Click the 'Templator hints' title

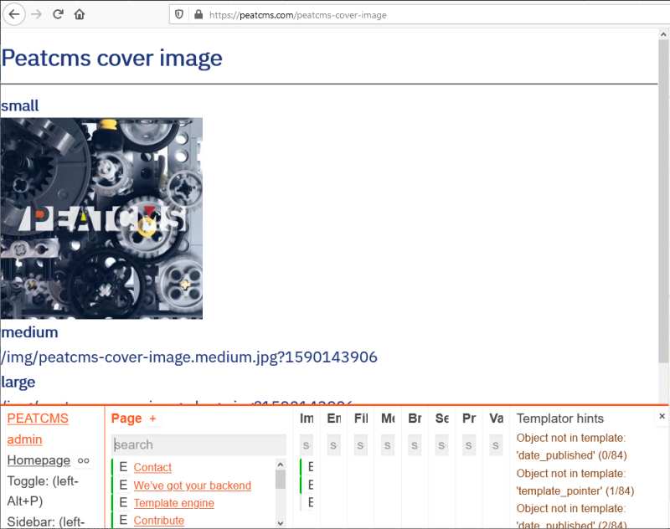[559, 419]
